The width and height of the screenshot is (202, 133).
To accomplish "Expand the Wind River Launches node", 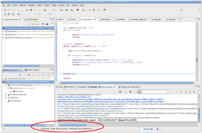I will [x=5, y=94].
